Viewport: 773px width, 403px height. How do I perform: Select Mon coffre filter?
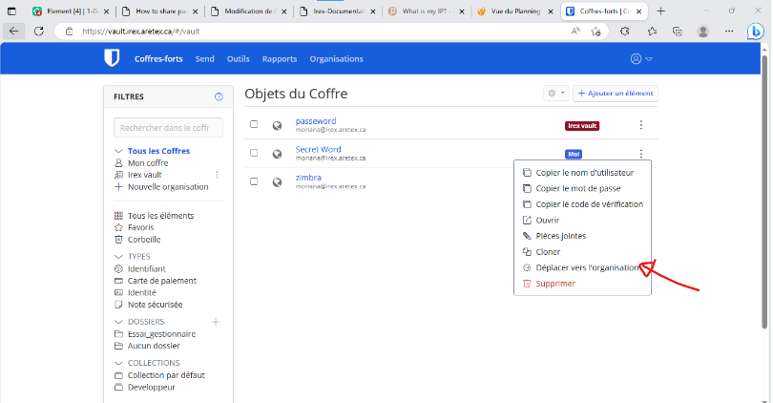[x=148, y=162]
